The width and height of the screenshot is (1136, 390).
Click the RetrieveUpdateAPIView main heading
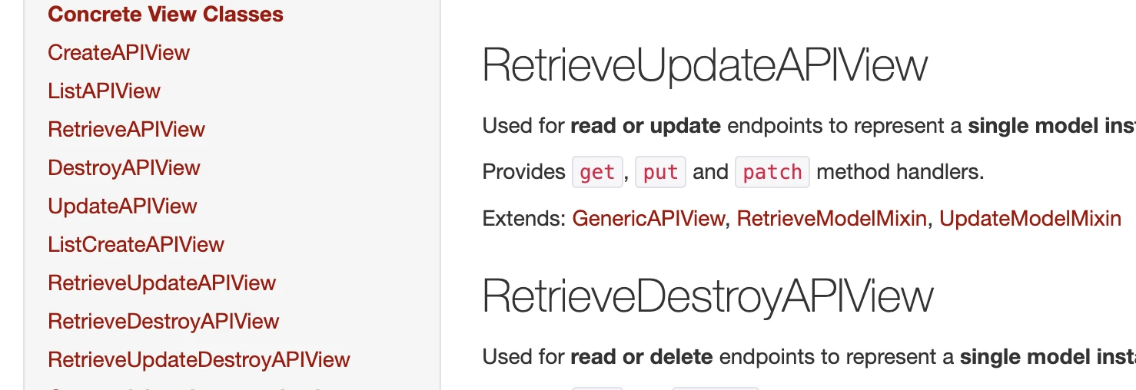[x=704, y=66]
